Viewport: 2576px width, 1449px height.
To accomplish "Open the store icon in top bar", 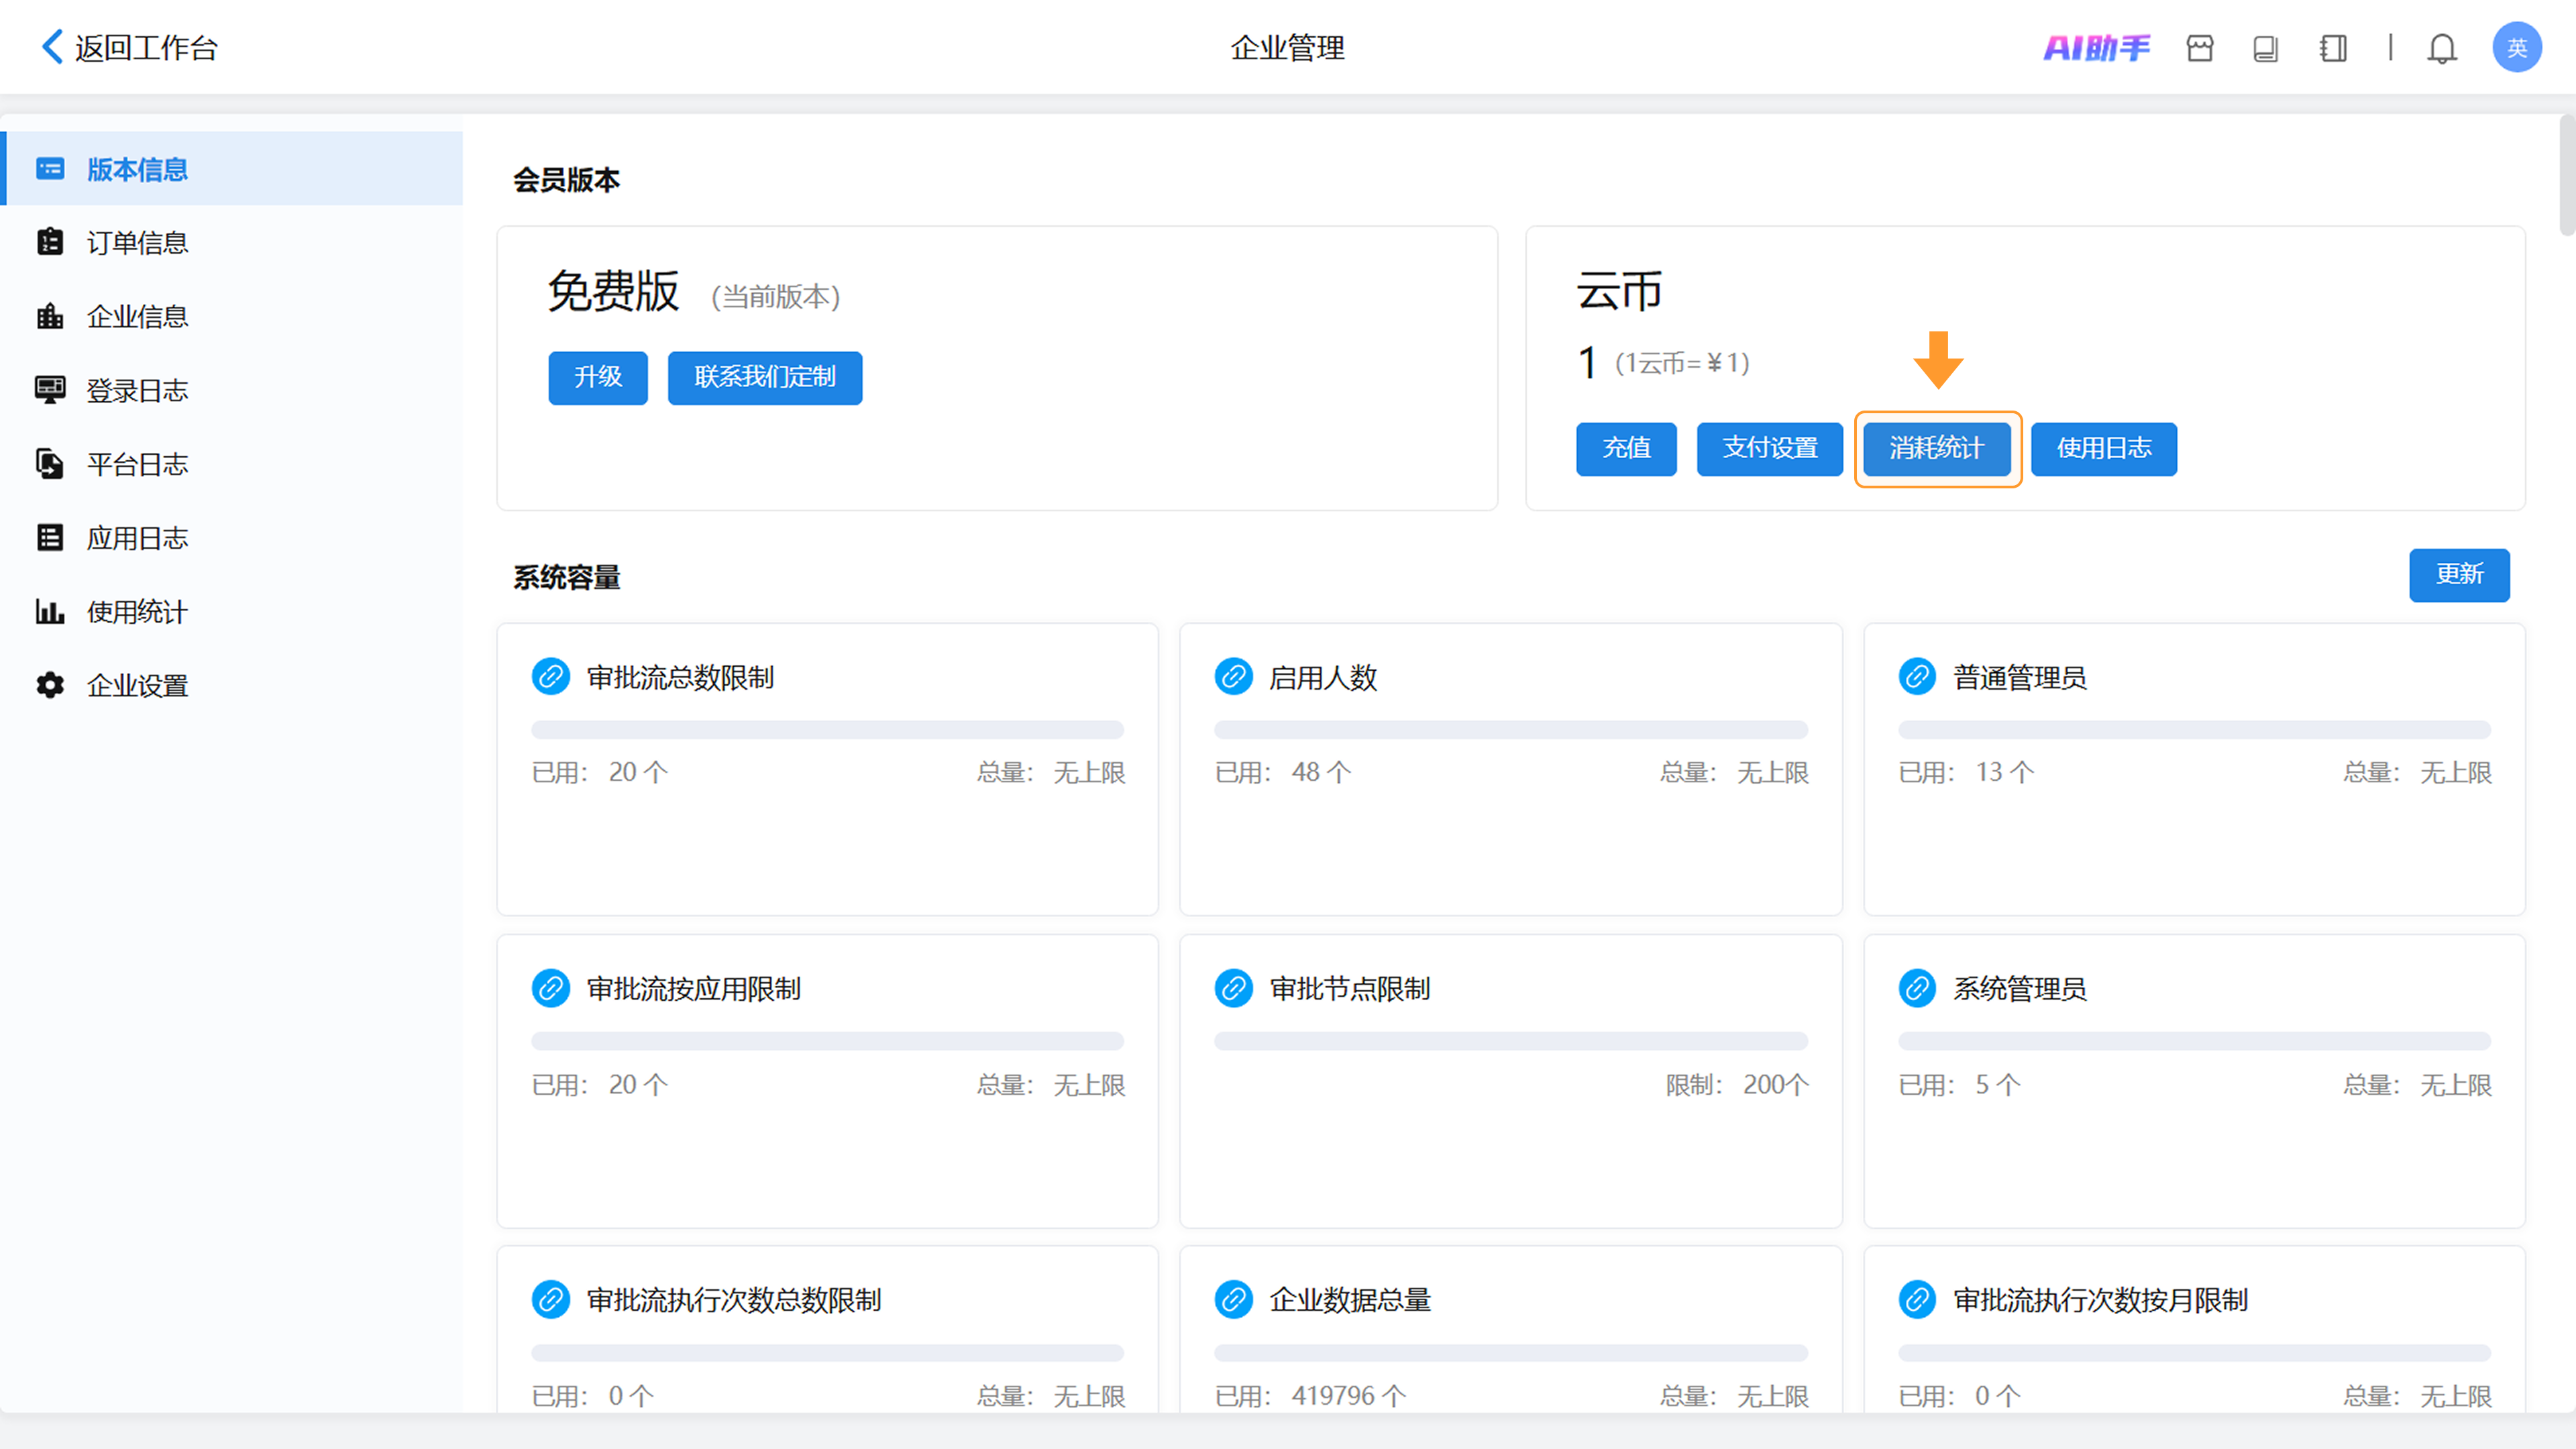I will (x=2200, y=48).
